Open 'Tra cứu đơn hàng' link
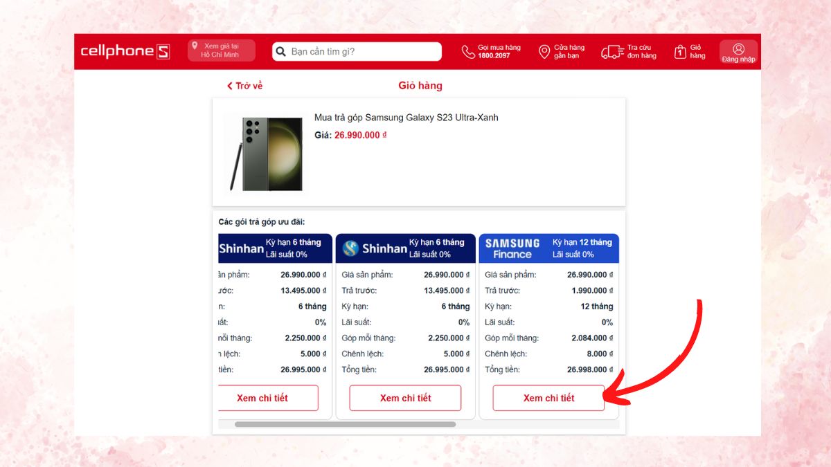The height and width of the screenshot is (467, 831). click(629, 51)
